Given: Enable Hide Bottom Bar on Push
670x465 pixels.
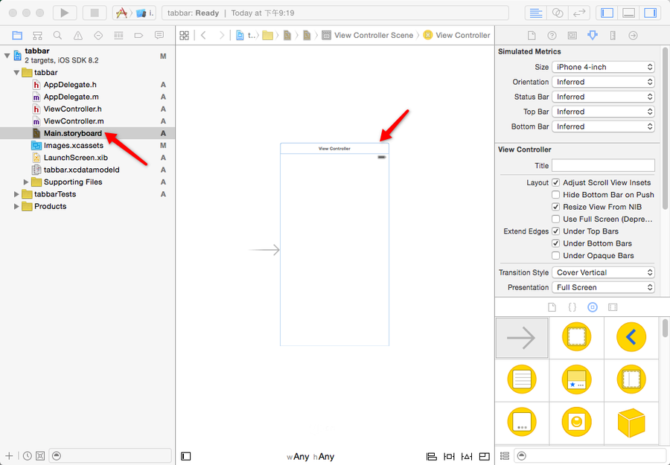Looking at the screenshot, I should point(556,195).
